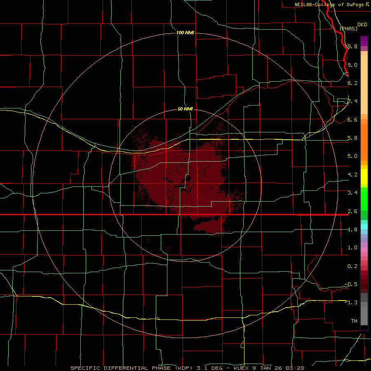Click the 5.8 value on the color scale
Image resolution: width=371 pixels, height=371 pixels.
352,138
